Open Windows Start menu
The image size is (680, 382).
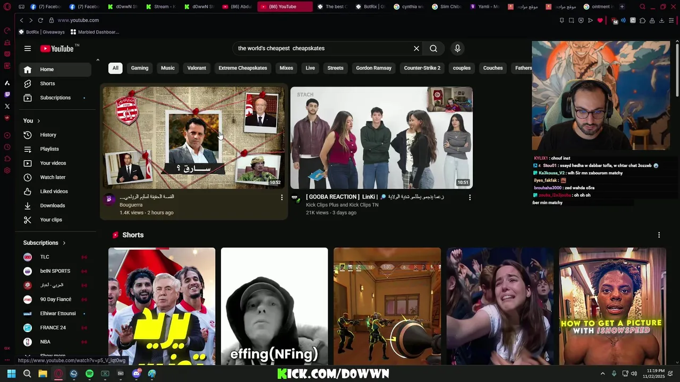11,374
